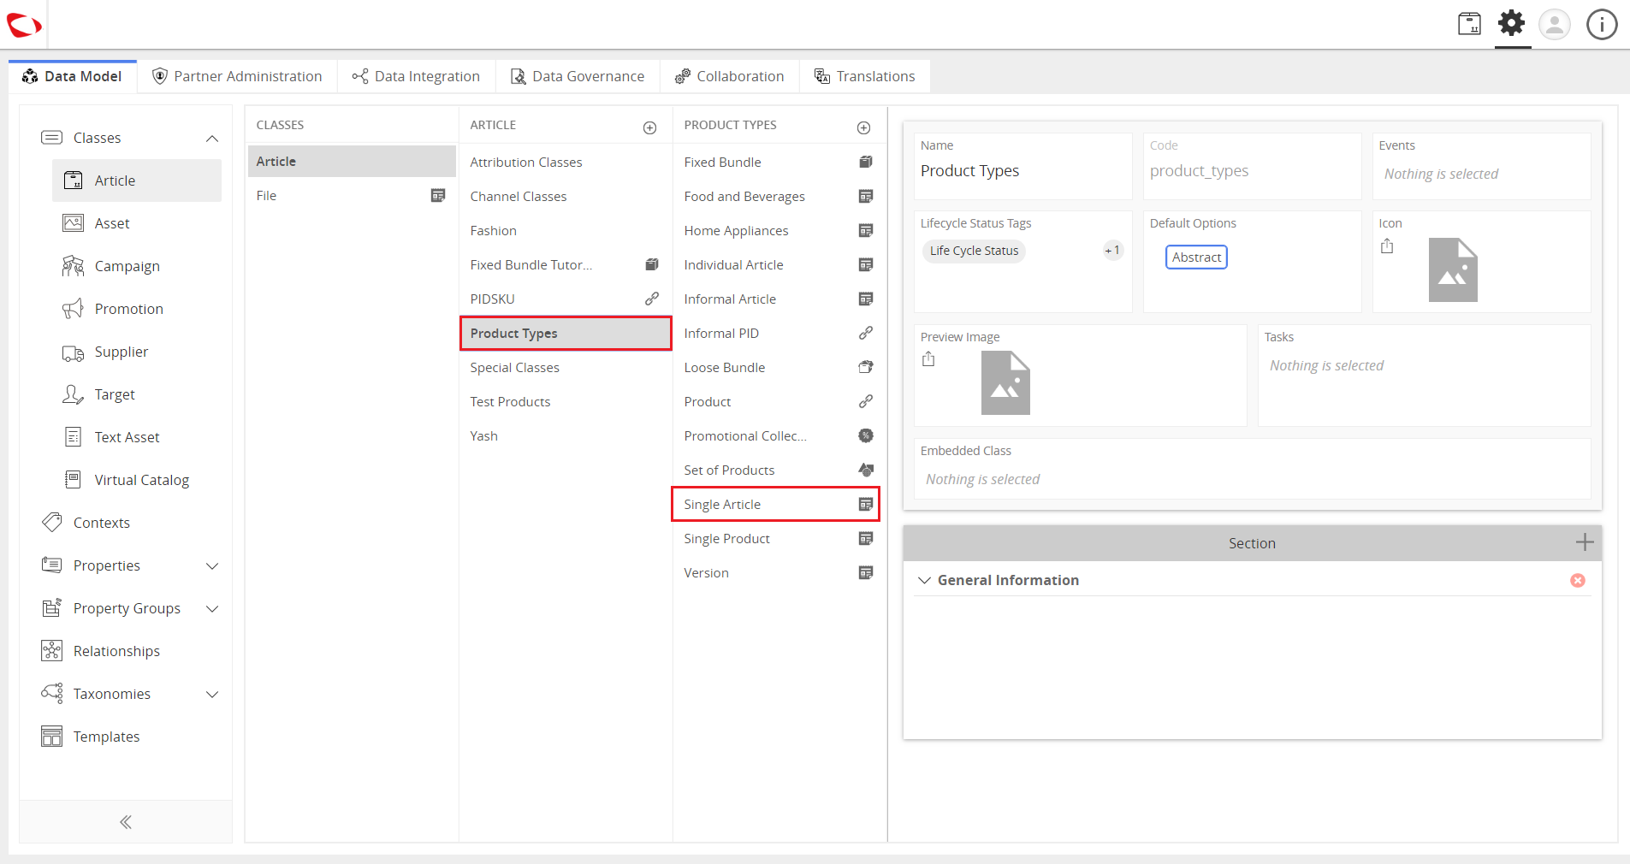Select Campaign in the sidebar

coord(137,266)
